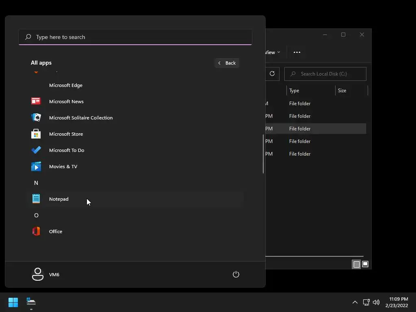
Task: Open the See more ellipsis menu in File Explorer
Action: 297,52
